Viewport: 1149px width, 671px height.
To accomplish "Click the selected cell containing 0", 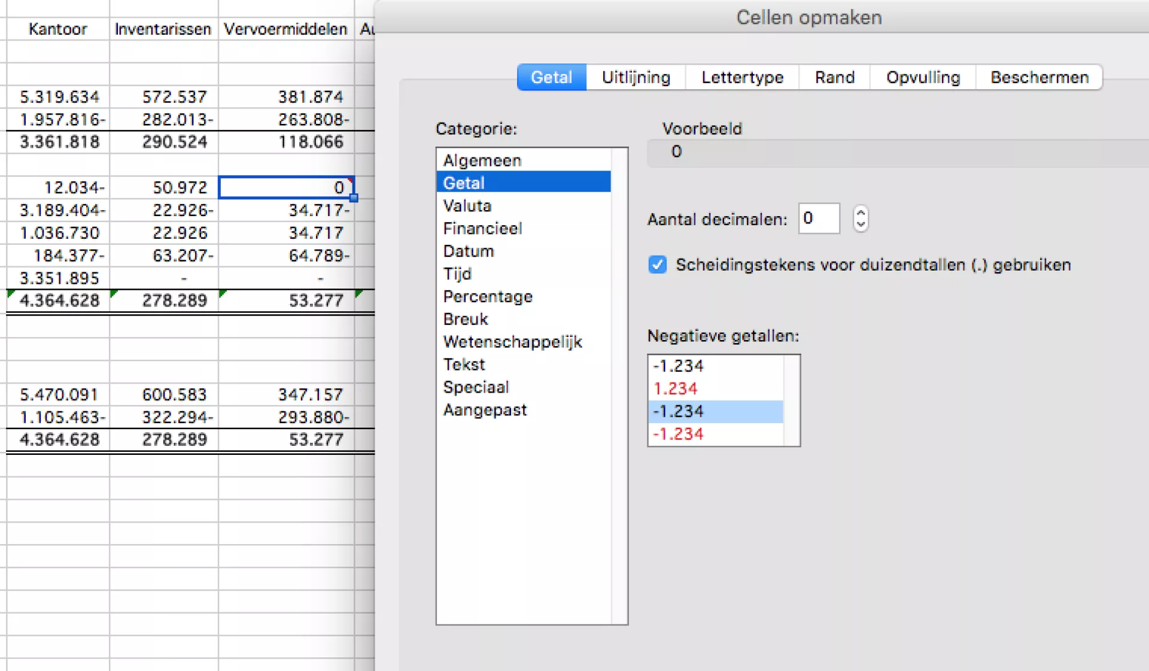I will [x=286, y=187].
